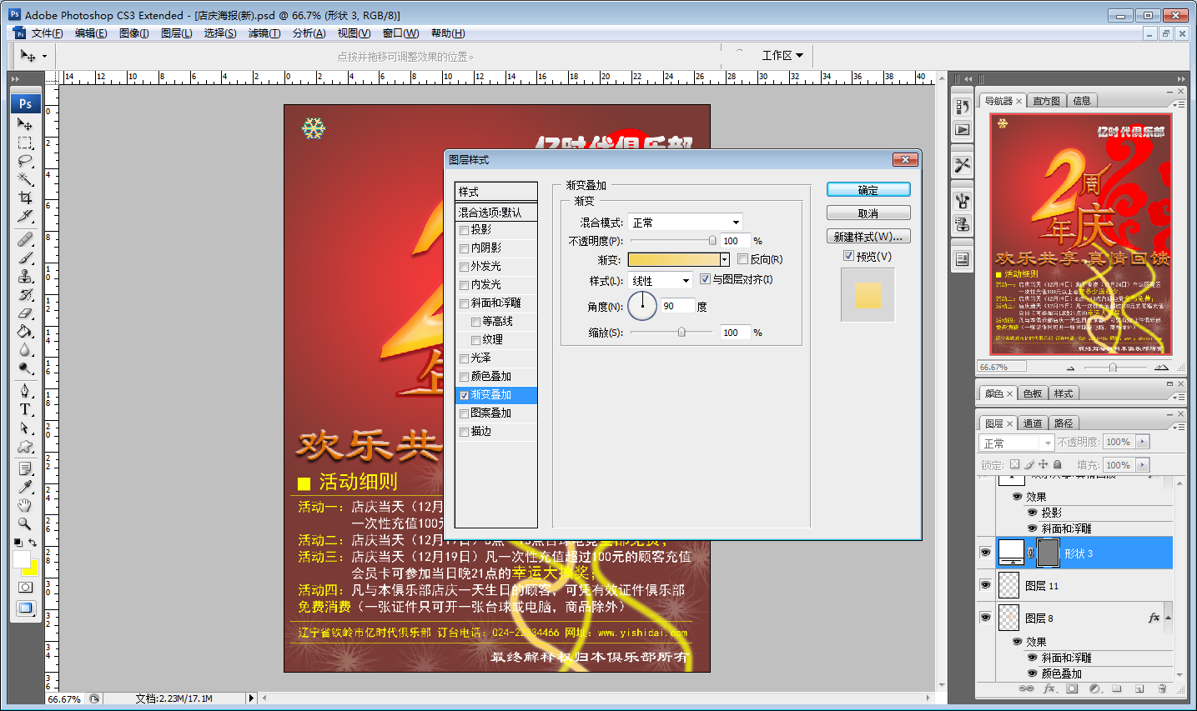Click the 不透明度 opacity slider handle
1197x711 pixels.
click(x=712, y=241)
